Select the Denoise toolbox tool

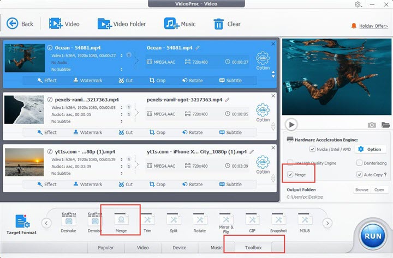[94, 222]
